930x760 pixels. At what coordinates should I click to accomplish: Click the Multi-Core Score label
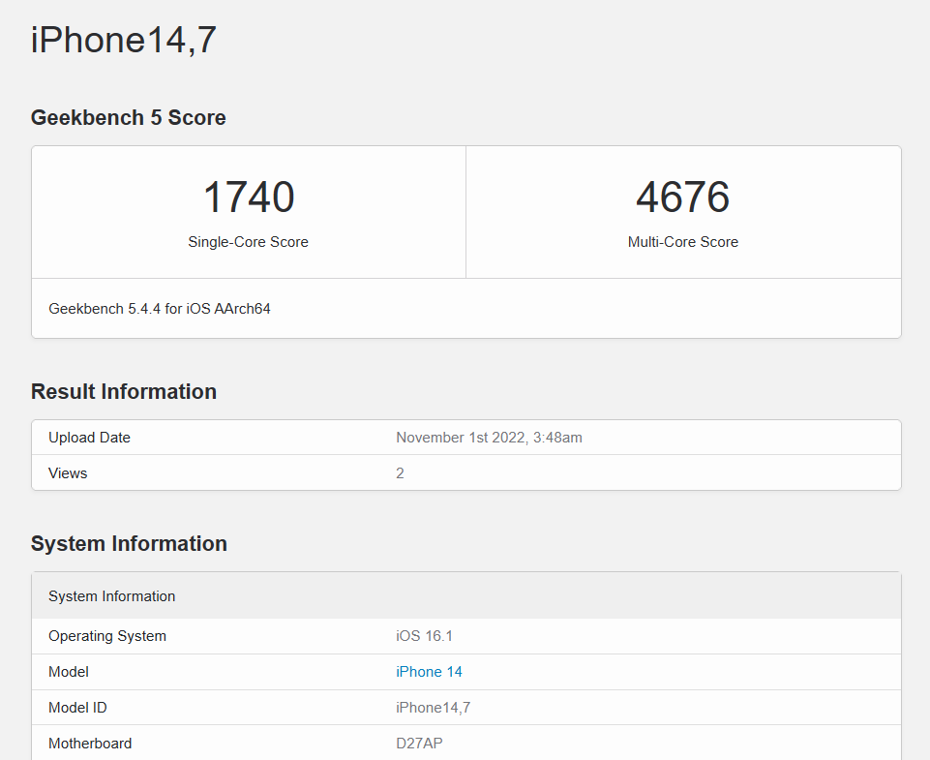pyautogui.click(x=682, y=242)
